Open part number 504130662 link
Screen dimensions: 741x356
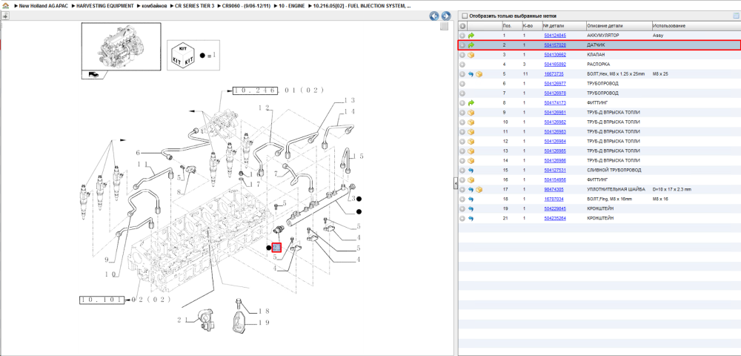[555, 55]
